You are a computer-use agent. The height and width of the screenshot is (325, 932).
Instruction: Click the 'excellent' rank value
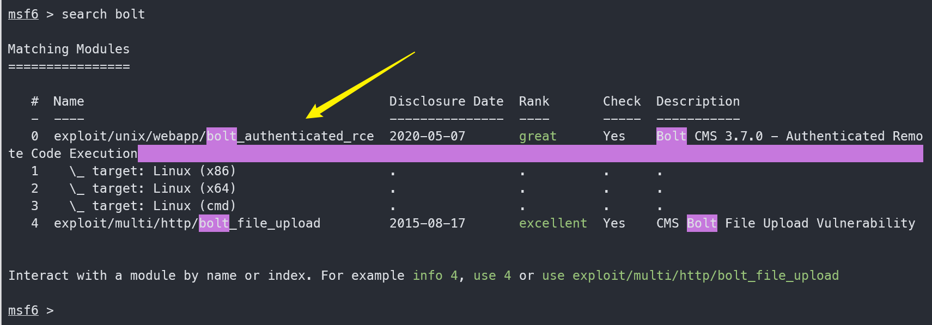coord(553,223)
